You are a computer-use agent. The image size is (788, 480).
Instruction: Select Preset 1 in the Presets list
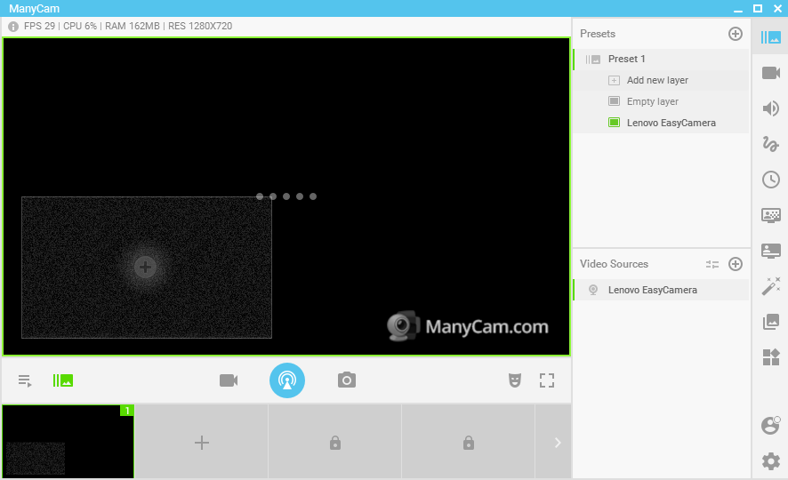coord(661,60)
